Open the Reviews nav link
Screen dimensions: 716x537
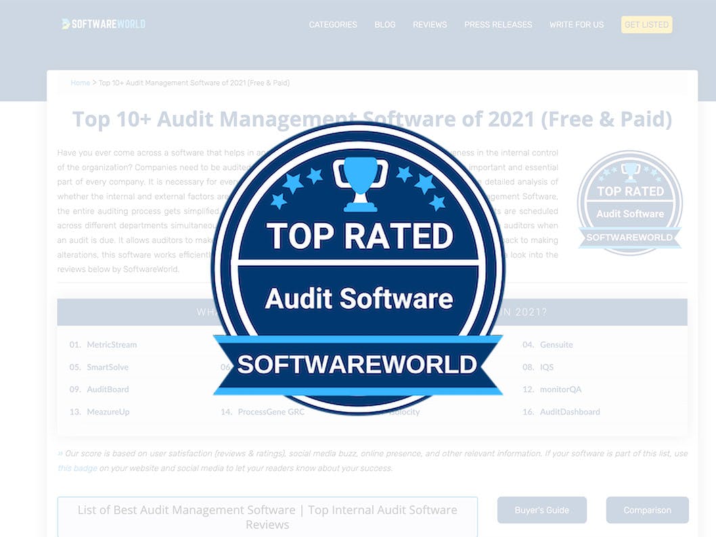pos(430,24)
